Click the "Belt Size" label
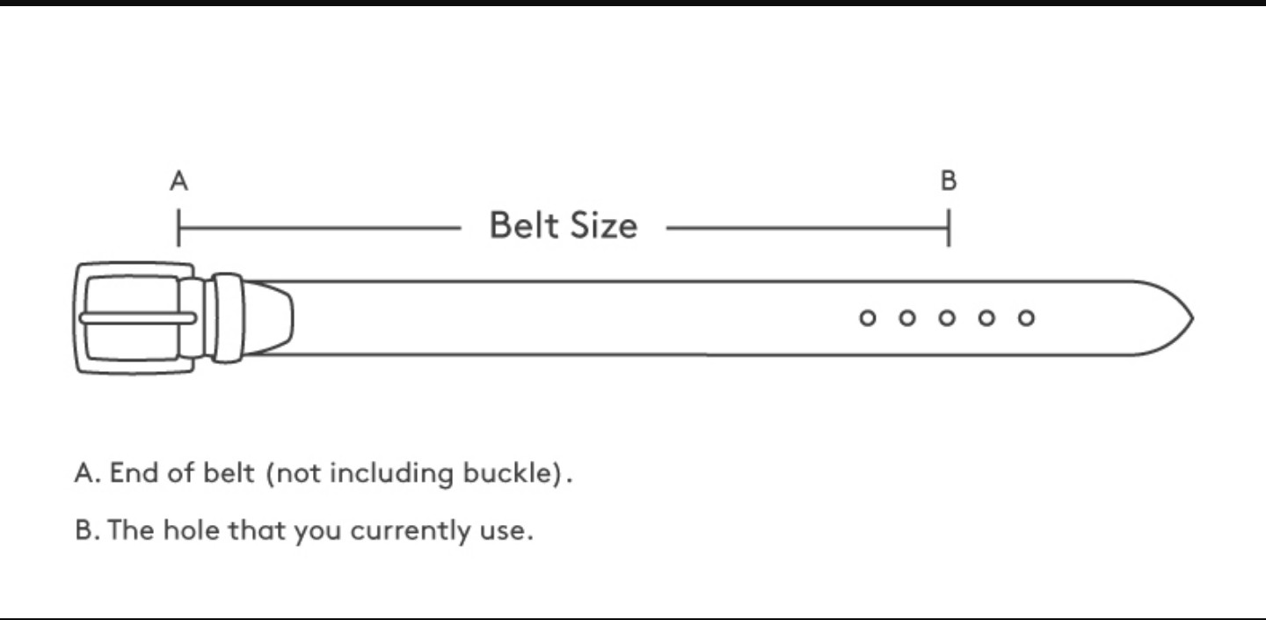1266x620 pixels. [x=563, y=226]
